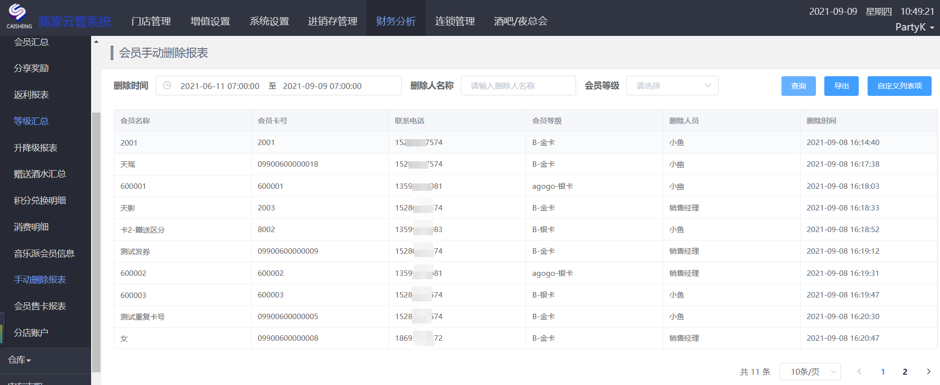Open 赠送酒水汇总 in the sidebar
The height and width of the screenshot is (385, 940).
pyautogui.click(x=40, y=174)
